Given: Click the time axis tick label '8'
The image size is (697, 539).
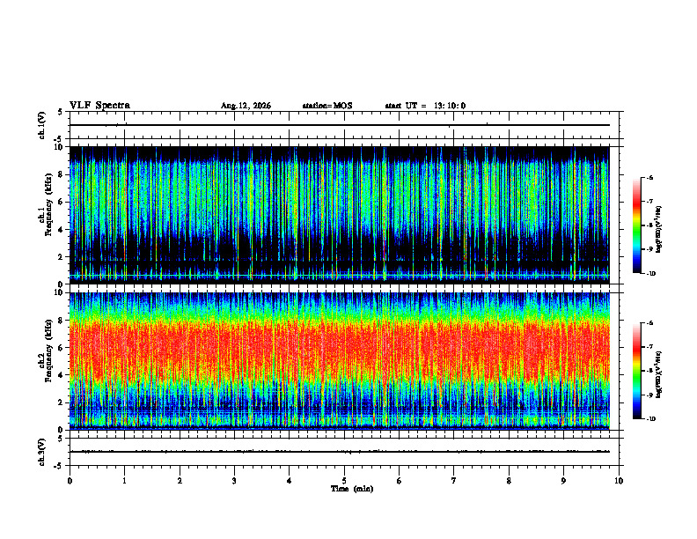Looking at the screenshot, I should [x=509, y=481].
